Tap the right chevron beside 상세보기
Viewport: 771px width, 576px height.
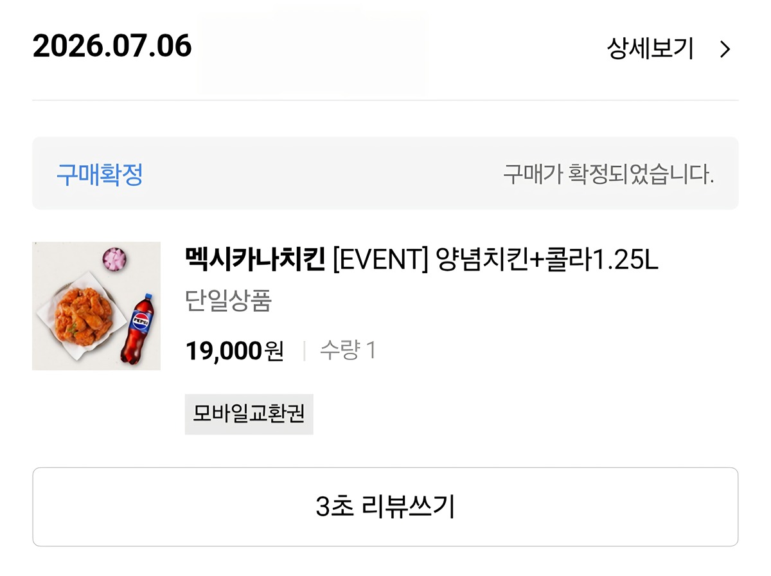pyautogui.click(x=725, y=50)
